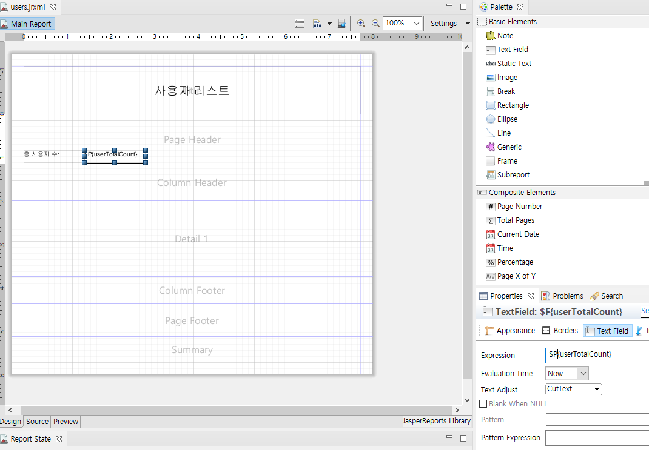Image resolution: width=649 pixels, height=450 pixels.
Task: Choose the Percentage composite element
Action: (509, 262)
